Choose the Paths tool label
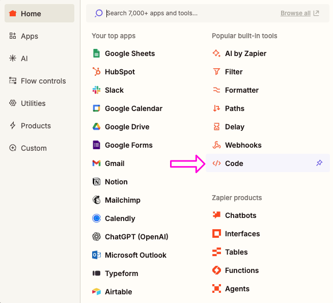 (x=234, y=108)
